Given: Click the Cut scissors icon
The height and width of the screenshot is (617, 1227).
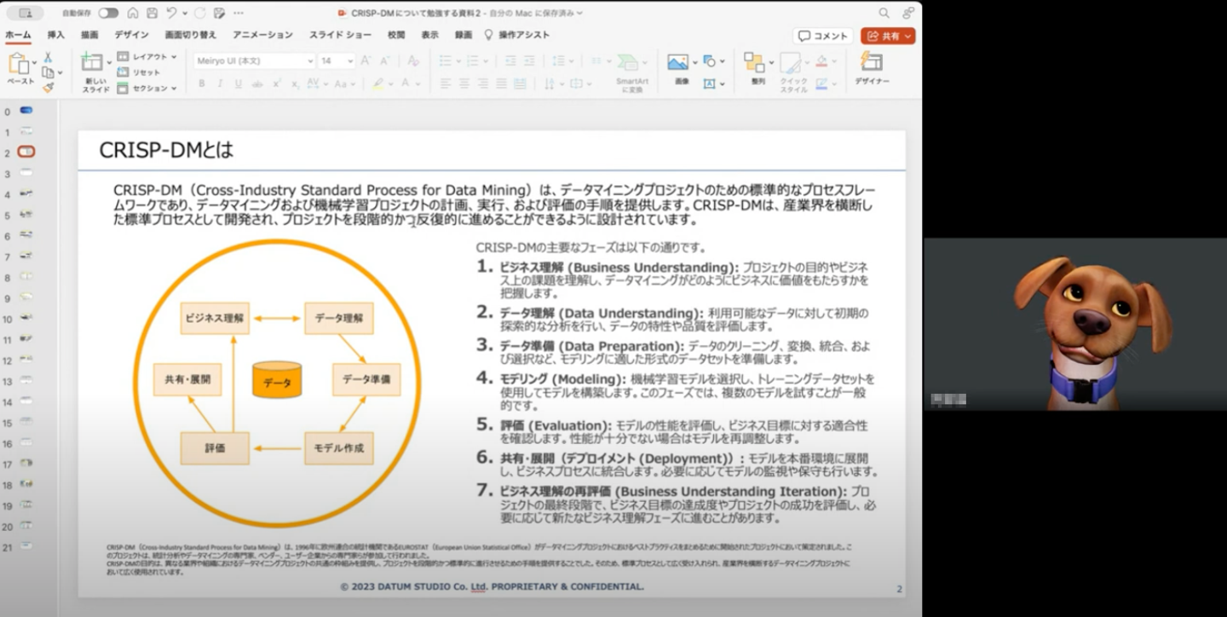Looking at the screenshot, I should pyautogui.click(x=48, y=57).
